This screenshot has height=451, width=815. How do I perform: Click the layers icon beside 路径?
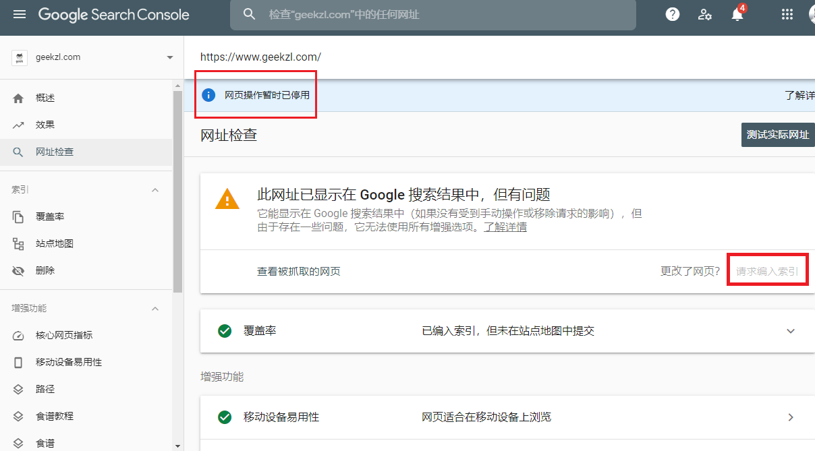19,390
